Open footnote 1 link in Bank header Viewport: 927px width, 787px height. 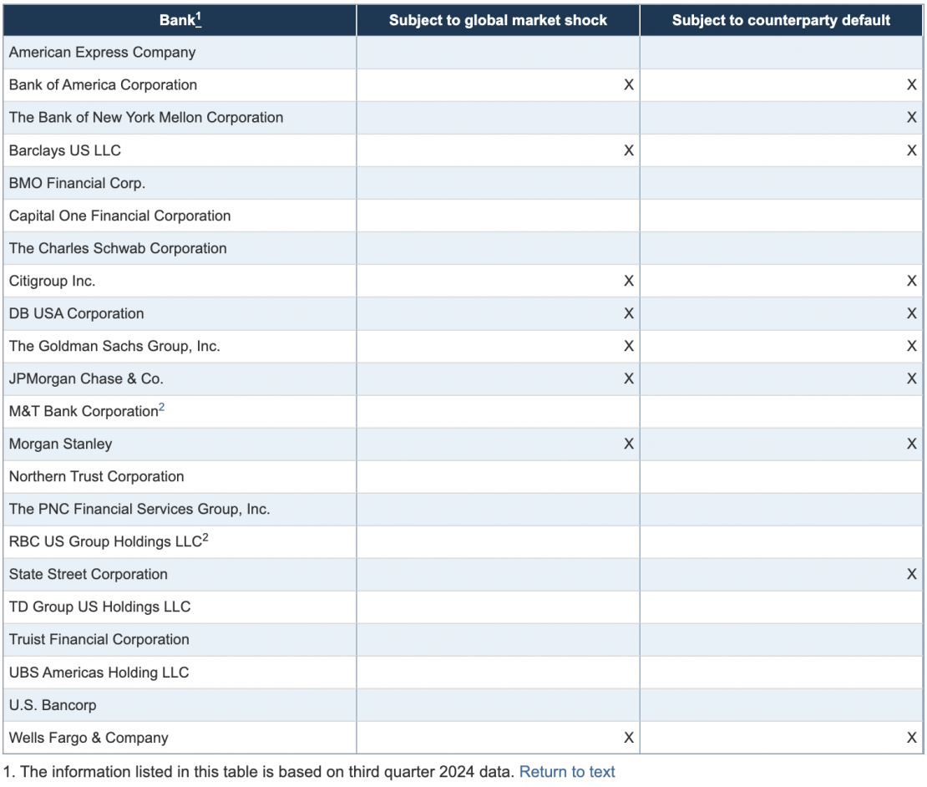199,18
